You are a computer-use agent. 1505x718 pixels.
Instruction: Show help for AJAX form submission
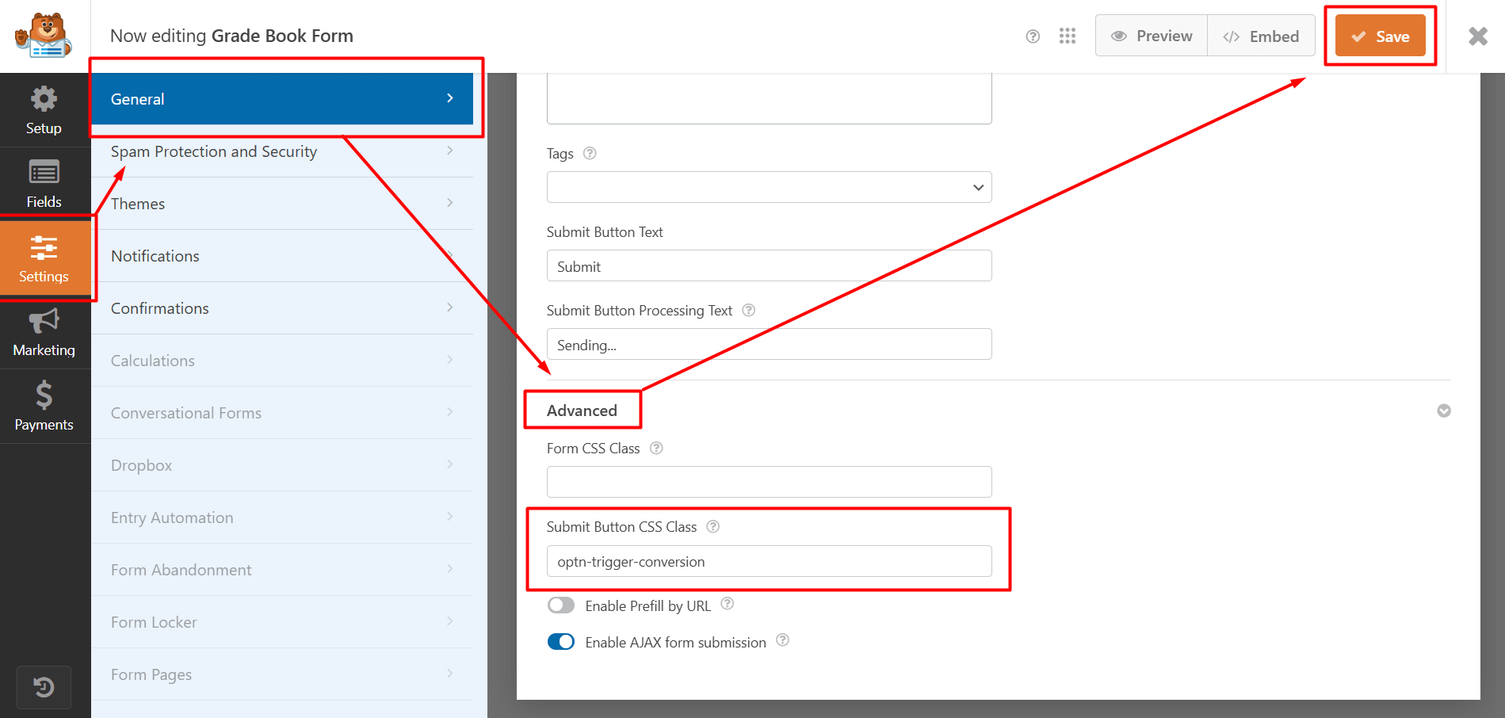[783, 640]
